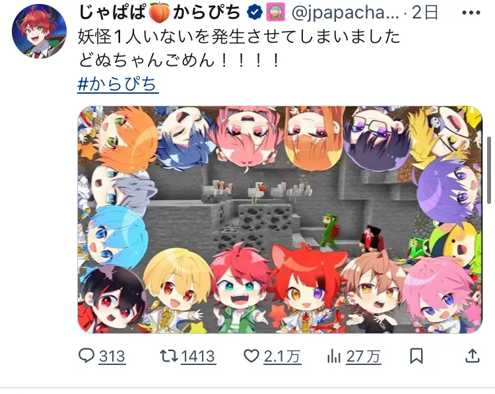Click the @jpapacha handle

[x=345, y=13]
